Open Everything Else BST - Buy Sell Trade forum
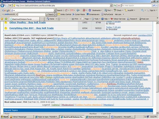This screenshot has height=119, width=159. [x=31, y=28]
